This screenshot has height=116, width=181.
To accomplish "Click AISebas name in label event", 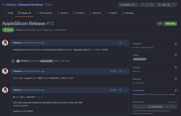I will pos(24,61).
